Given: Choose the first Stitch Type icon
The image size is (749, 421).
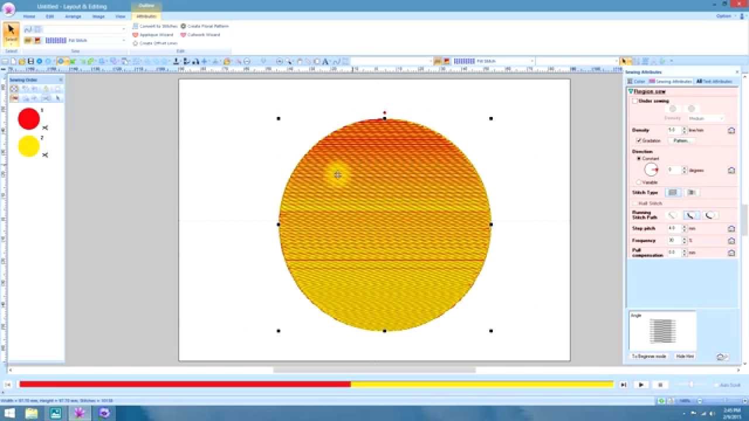Looking at the screenshot, I should pyautogui.click(x=673, y=192).
